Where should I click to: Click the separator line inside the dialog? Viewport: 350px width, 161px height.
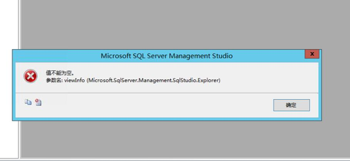pyautogui.click(x=167, y=93)
